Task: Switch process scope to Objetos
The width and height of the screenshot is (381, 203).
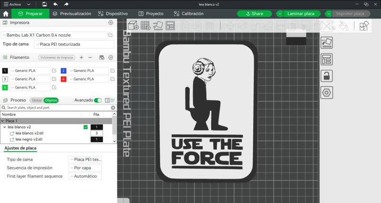Action: (x=51, y=100)
